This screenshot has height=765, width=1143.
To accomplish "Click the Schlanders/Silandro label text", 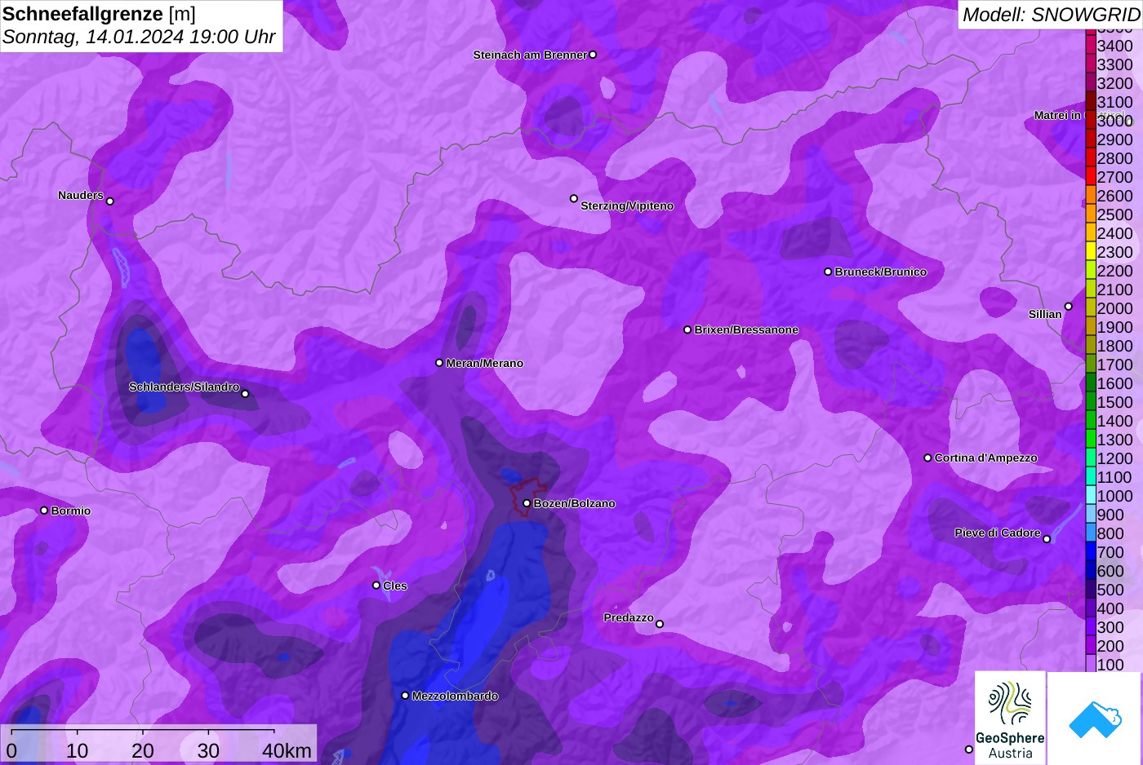I will coord(184,387).
